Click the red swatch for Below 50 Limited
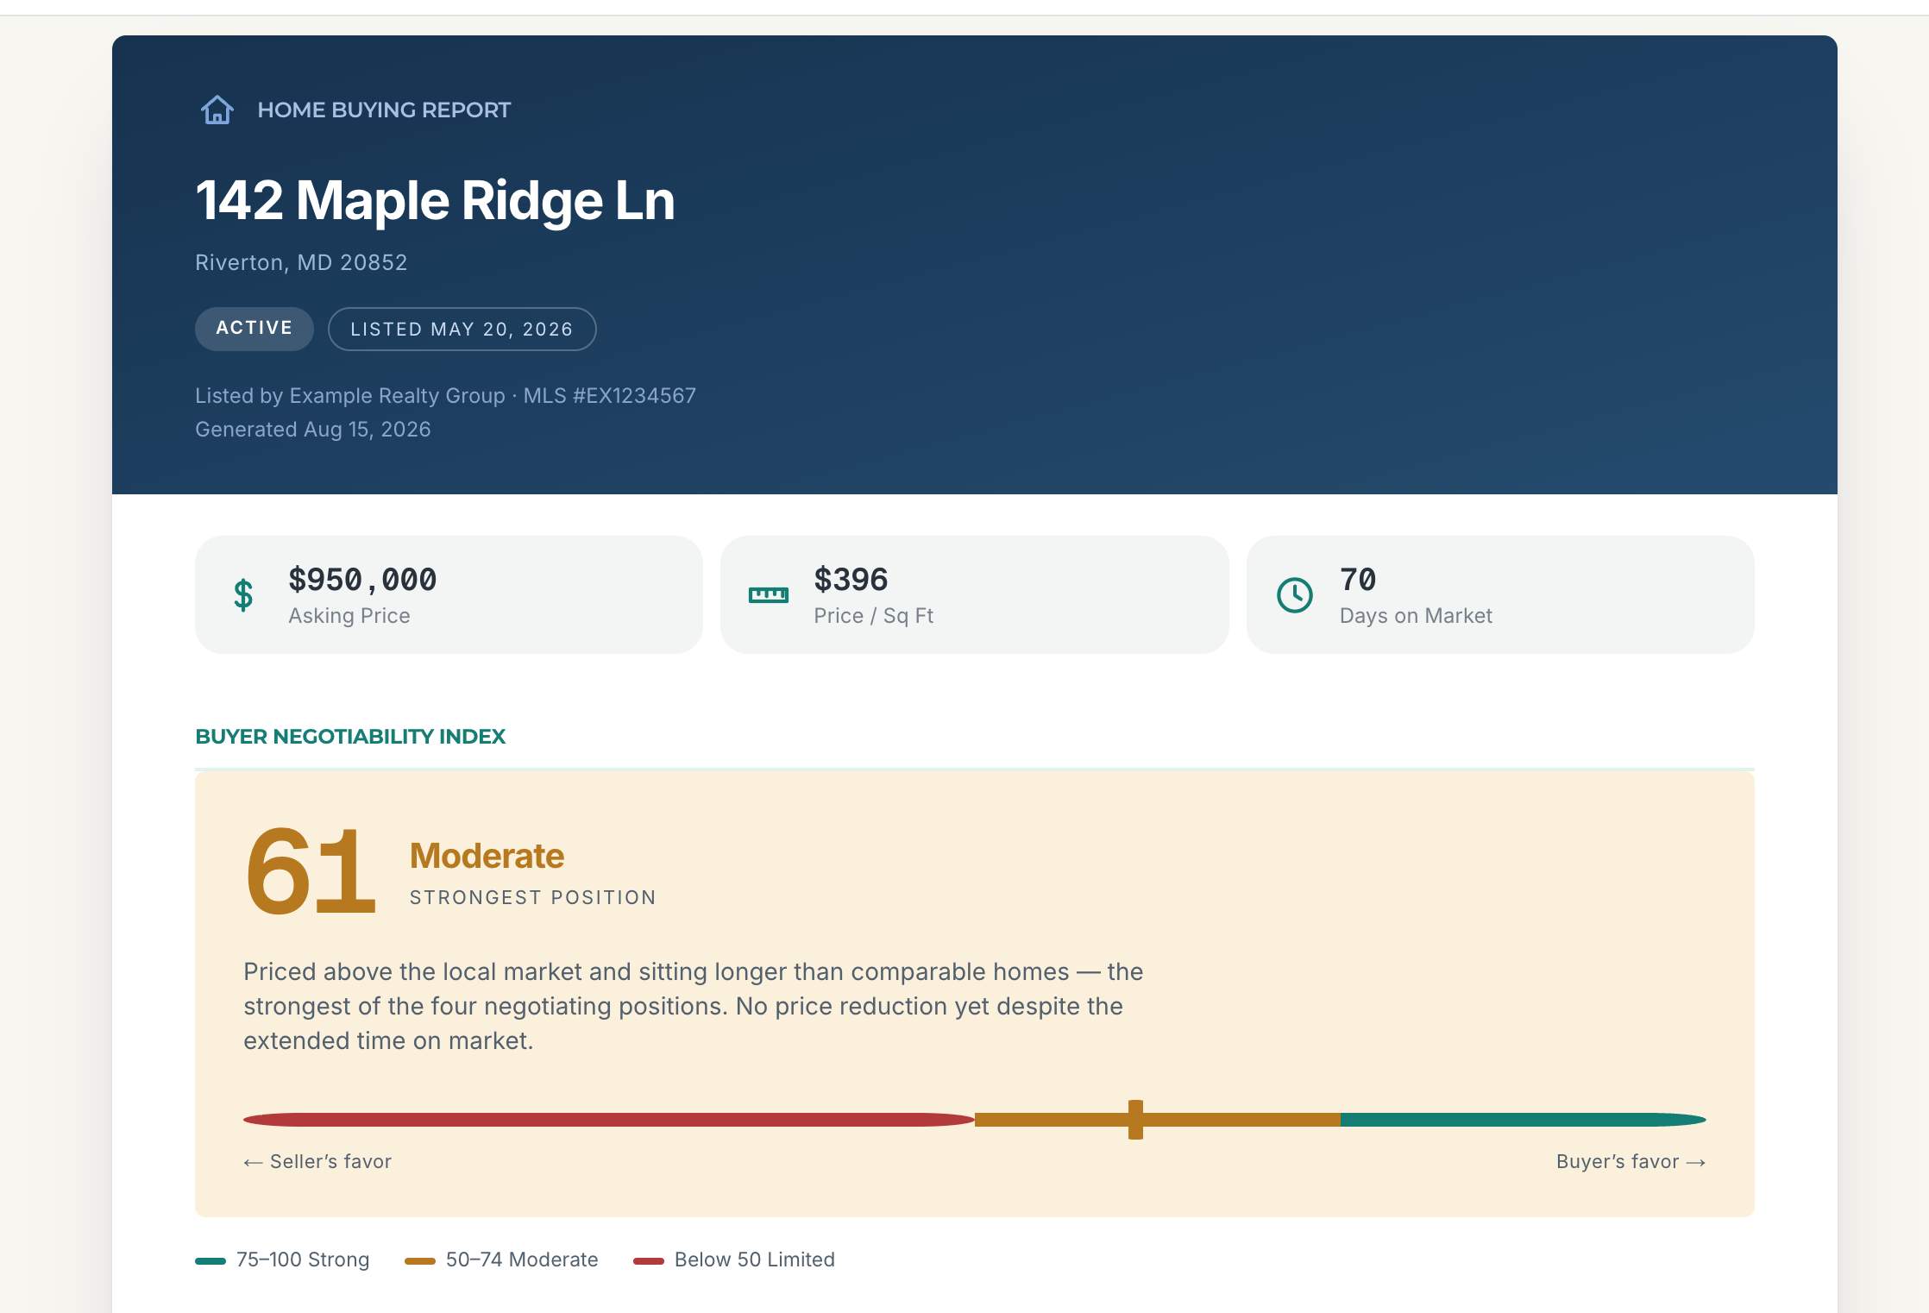 pos(649,1260)
